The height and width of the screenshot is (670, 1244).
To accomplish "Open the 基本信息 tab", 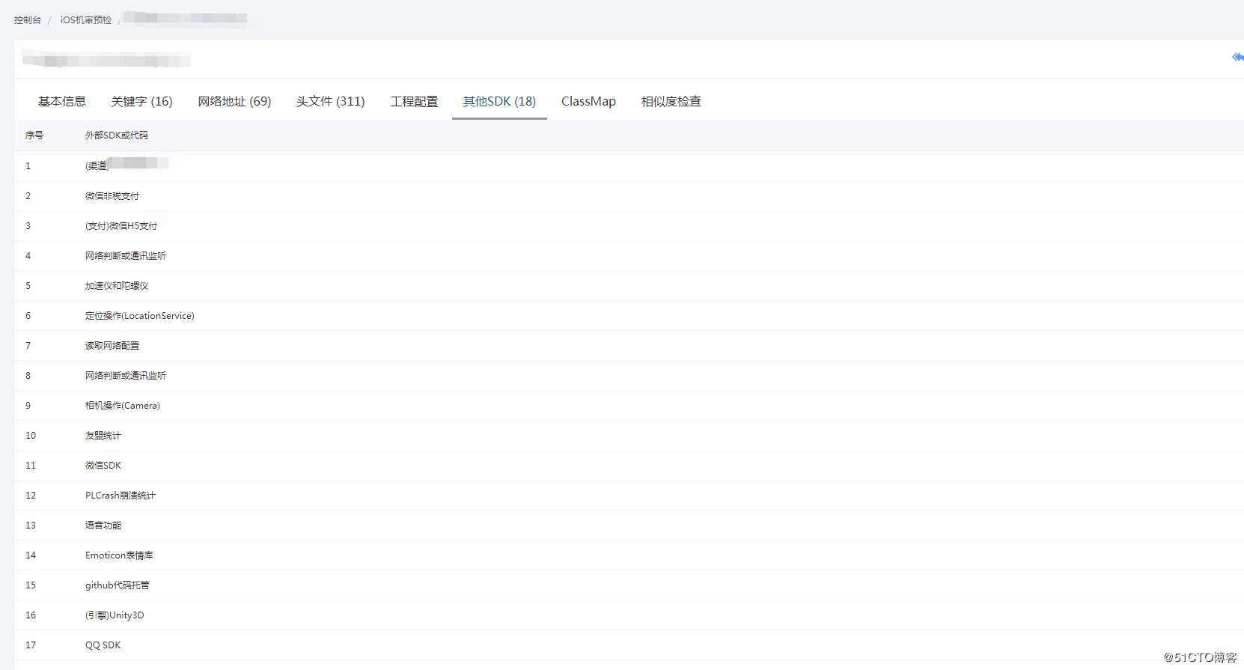I will click(x=62, y=101).
